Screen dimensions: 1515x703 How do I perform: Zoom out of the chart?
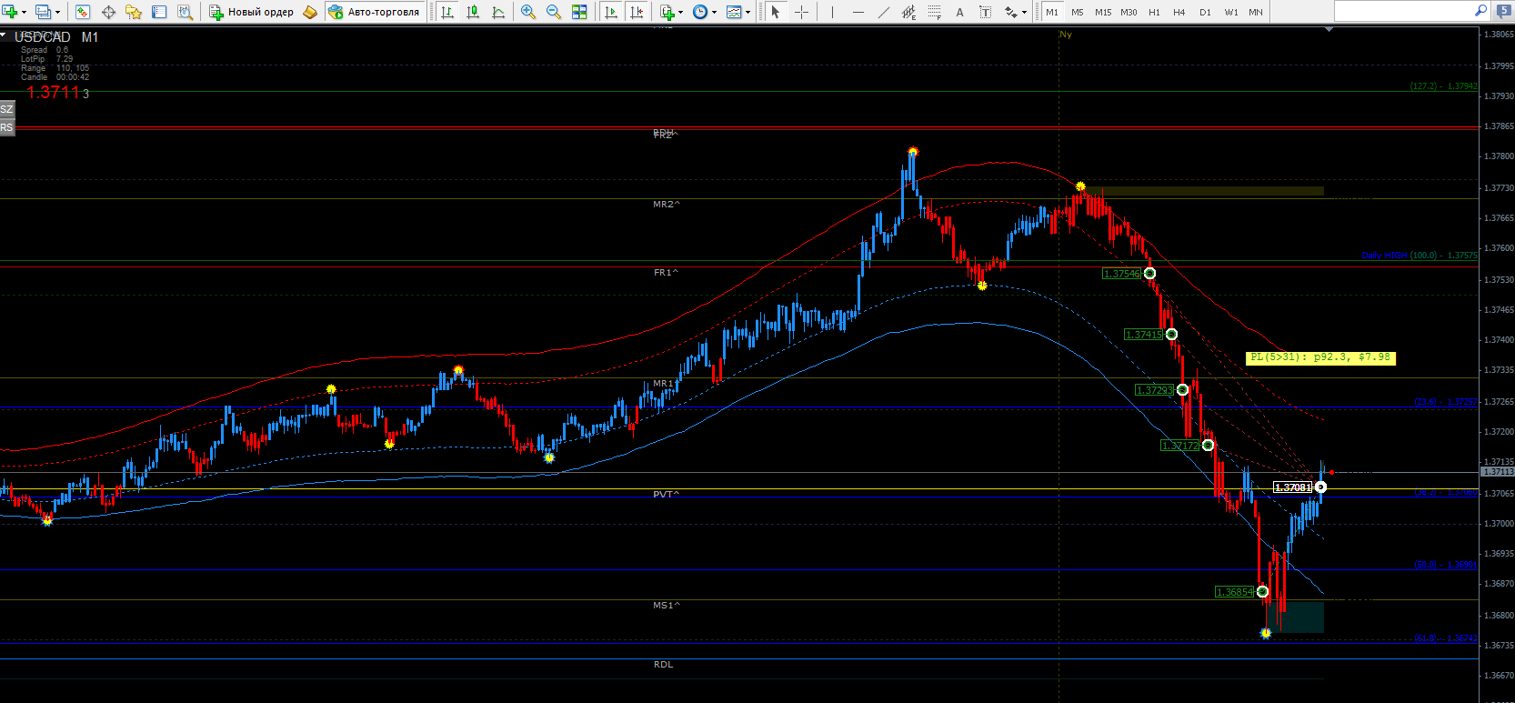point(554,12)
